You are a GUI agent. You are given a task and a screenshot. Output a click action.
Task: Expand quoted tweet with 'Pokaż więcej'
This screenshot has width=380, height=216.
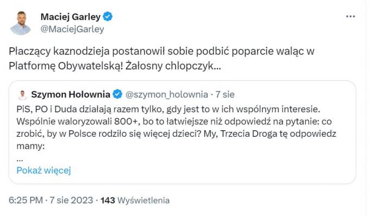pos(43,170)
